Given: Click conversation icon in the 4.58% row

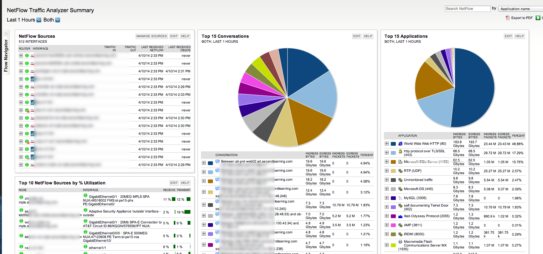Looking at the screenshot, I should point(217,180).
